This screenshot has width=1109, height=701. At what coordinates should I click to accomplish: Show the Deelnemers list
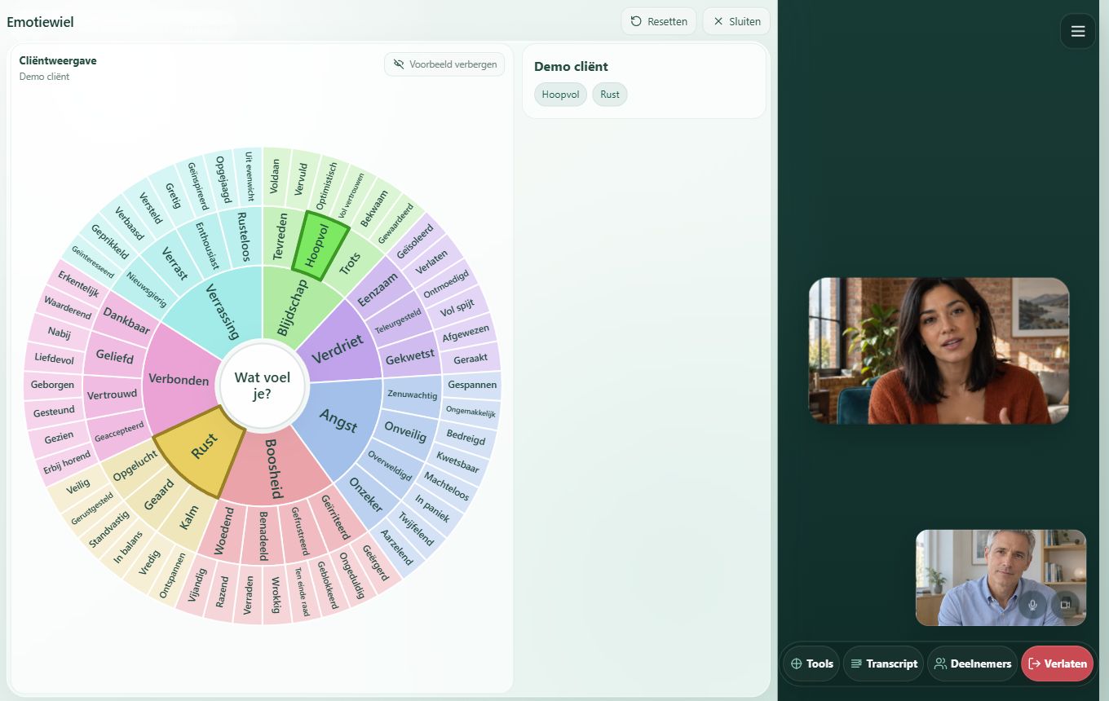(973, 664)
